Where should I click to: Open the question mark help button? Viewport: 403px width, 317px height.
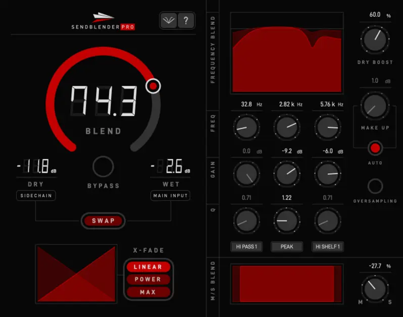point(186,20)
